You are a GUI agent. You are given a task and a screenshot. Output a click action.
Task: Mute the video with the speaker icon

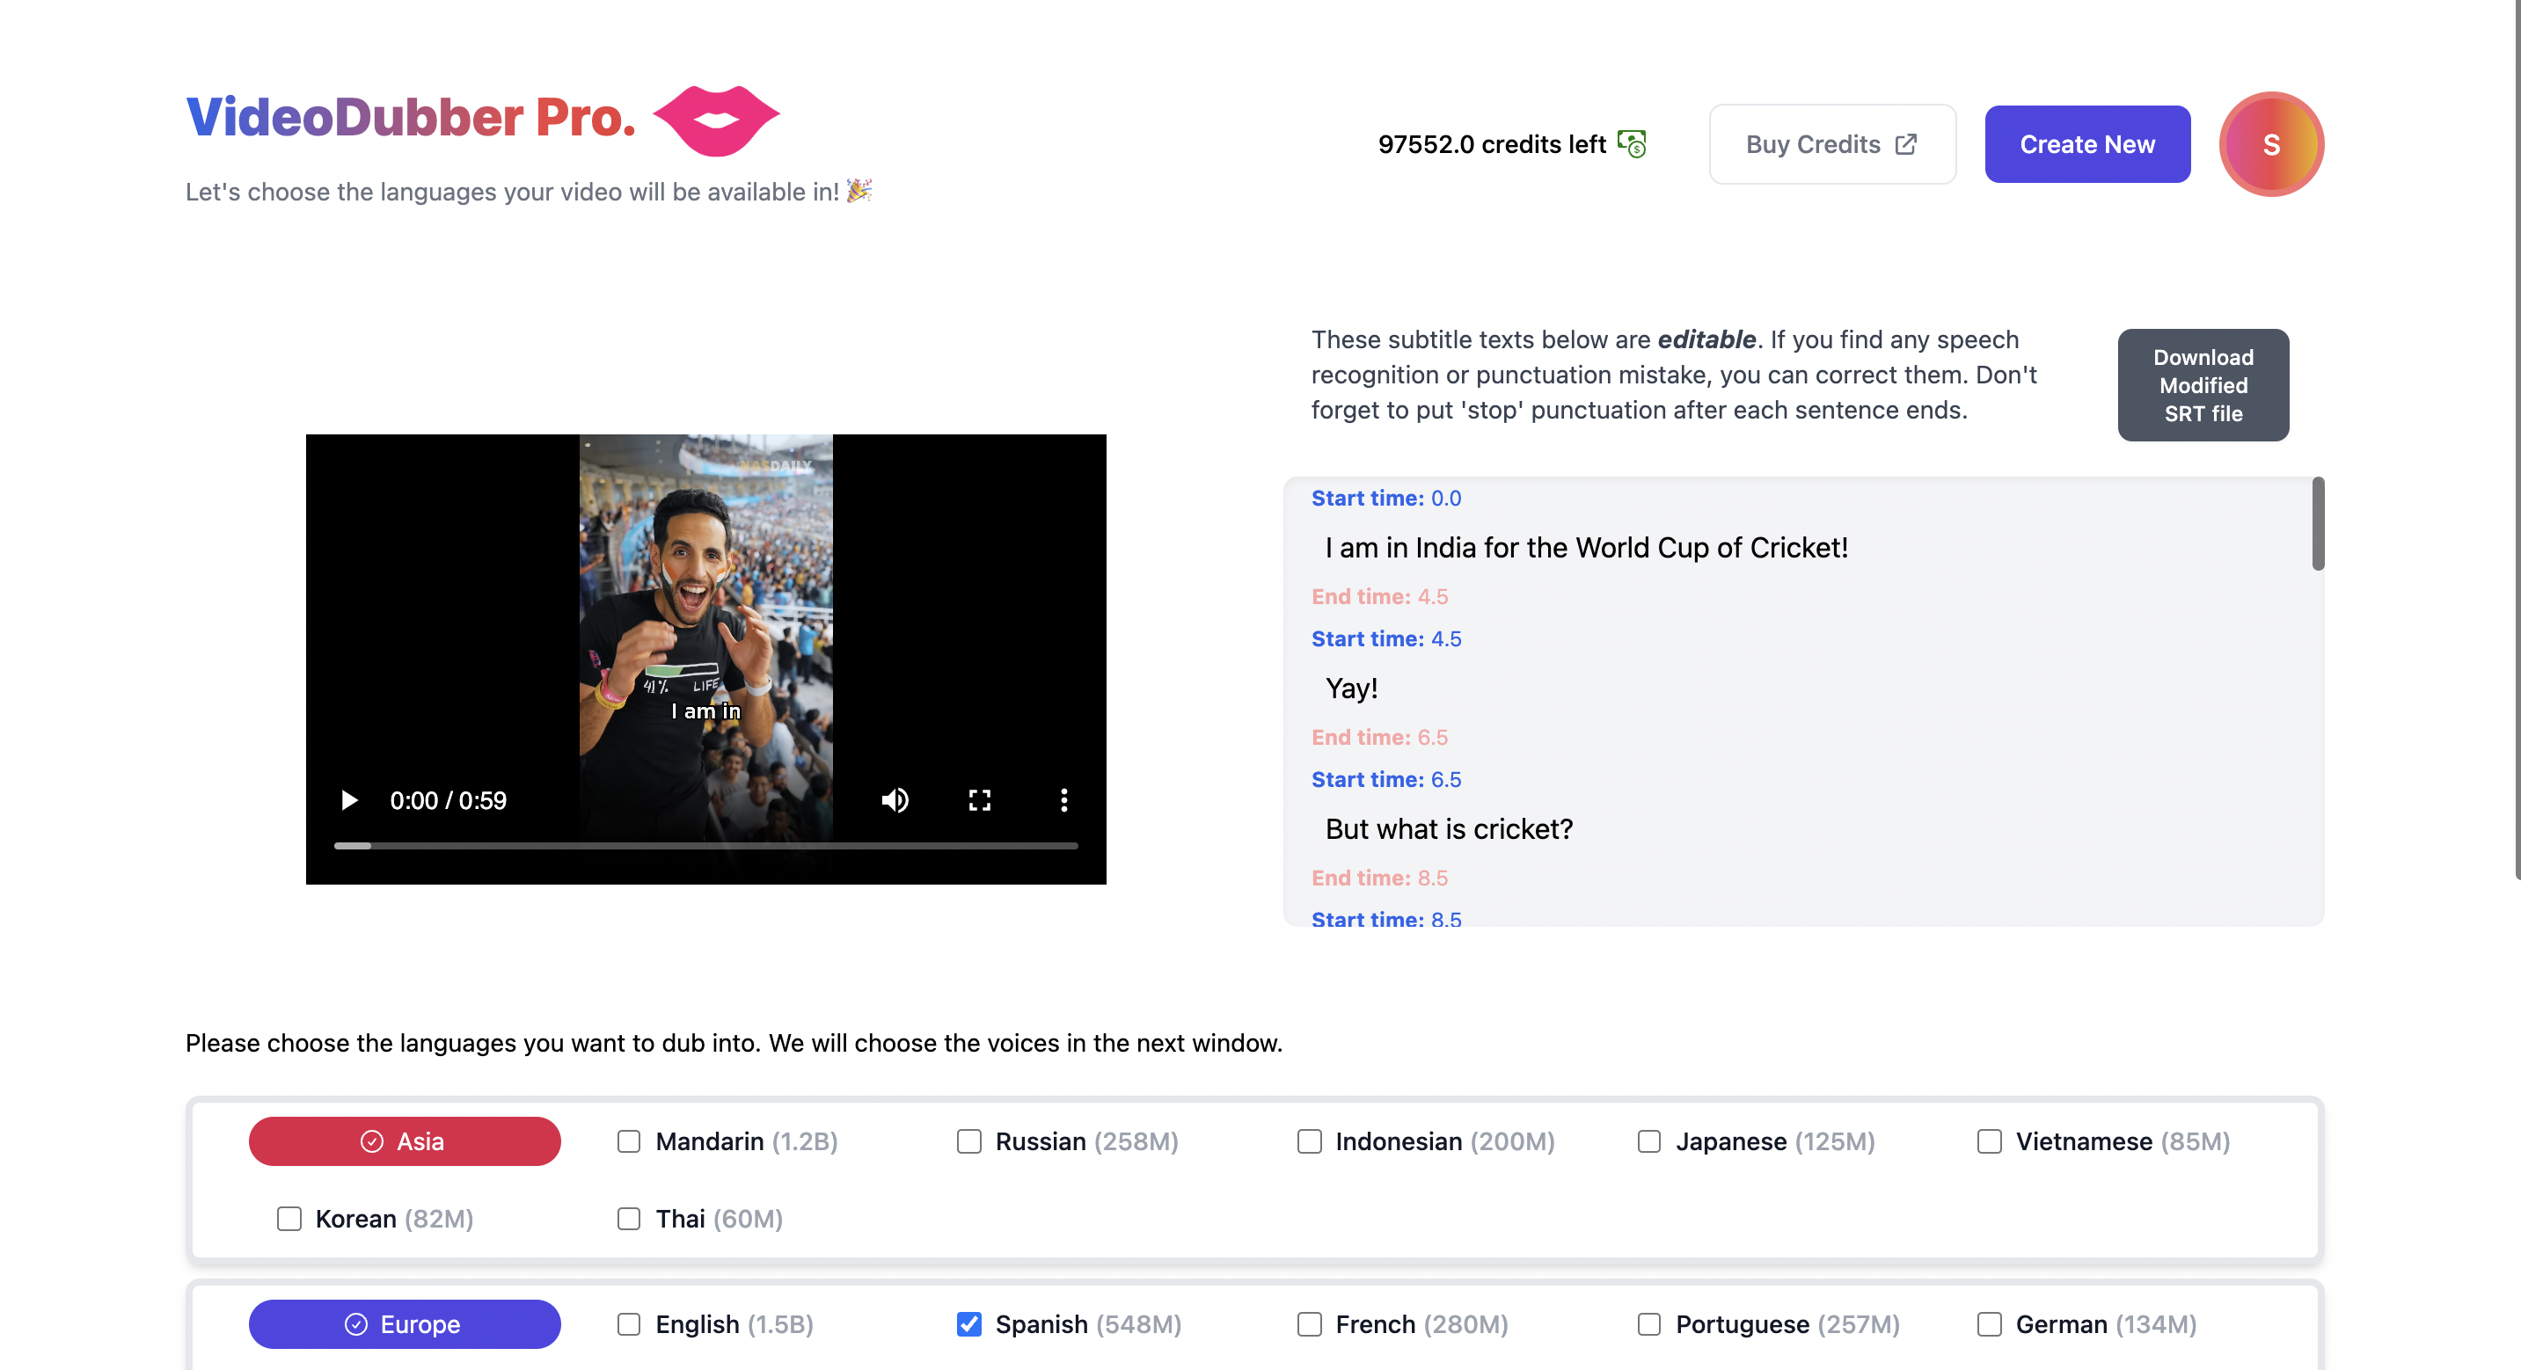(895, 799)
